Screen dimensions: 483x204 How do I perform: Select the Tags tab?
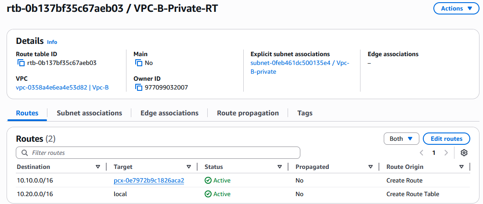pyautogui.click(x=305, y=113)
